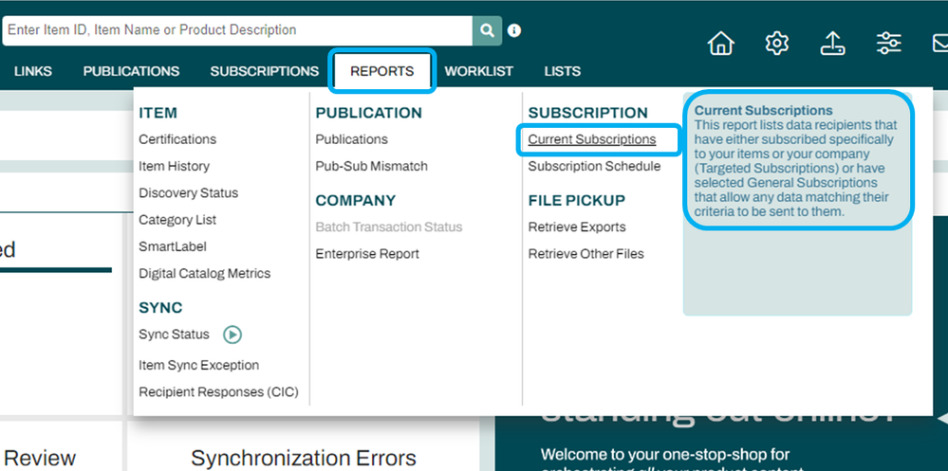Select Pub-Sub Mismatch report

coord(371,166)
